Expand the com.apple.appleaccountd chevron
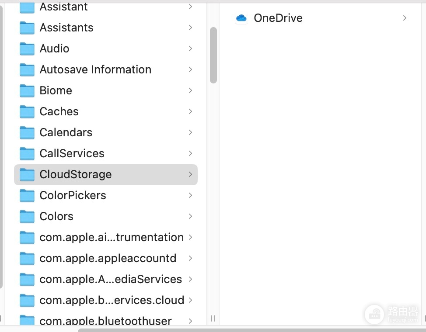This screenshot has width=426, height=332. pos(190,258)
